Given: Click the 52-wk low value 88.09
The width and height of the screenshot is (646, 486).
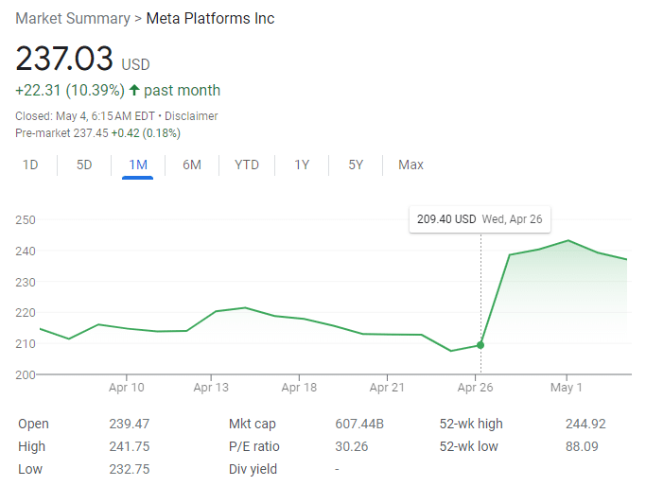Looking at the screenshot, I should click(582, 446).
